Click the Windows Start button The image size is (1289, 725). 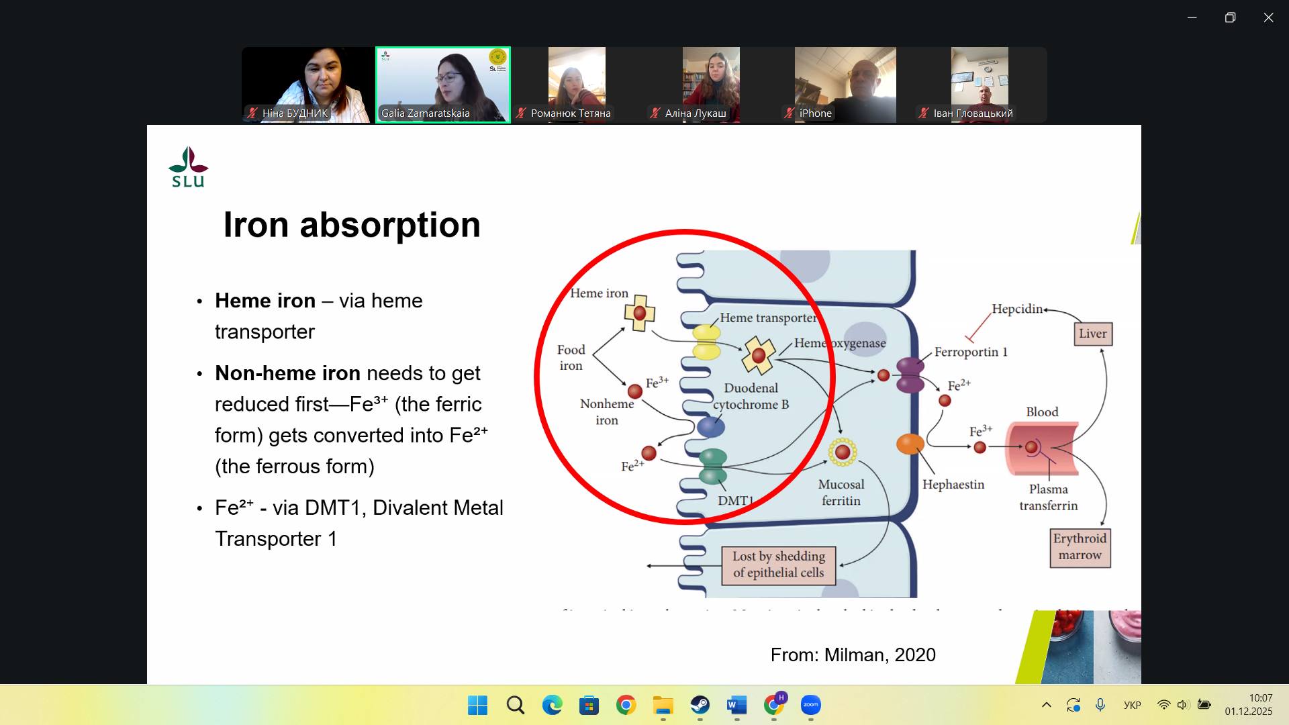coord(477,705)
